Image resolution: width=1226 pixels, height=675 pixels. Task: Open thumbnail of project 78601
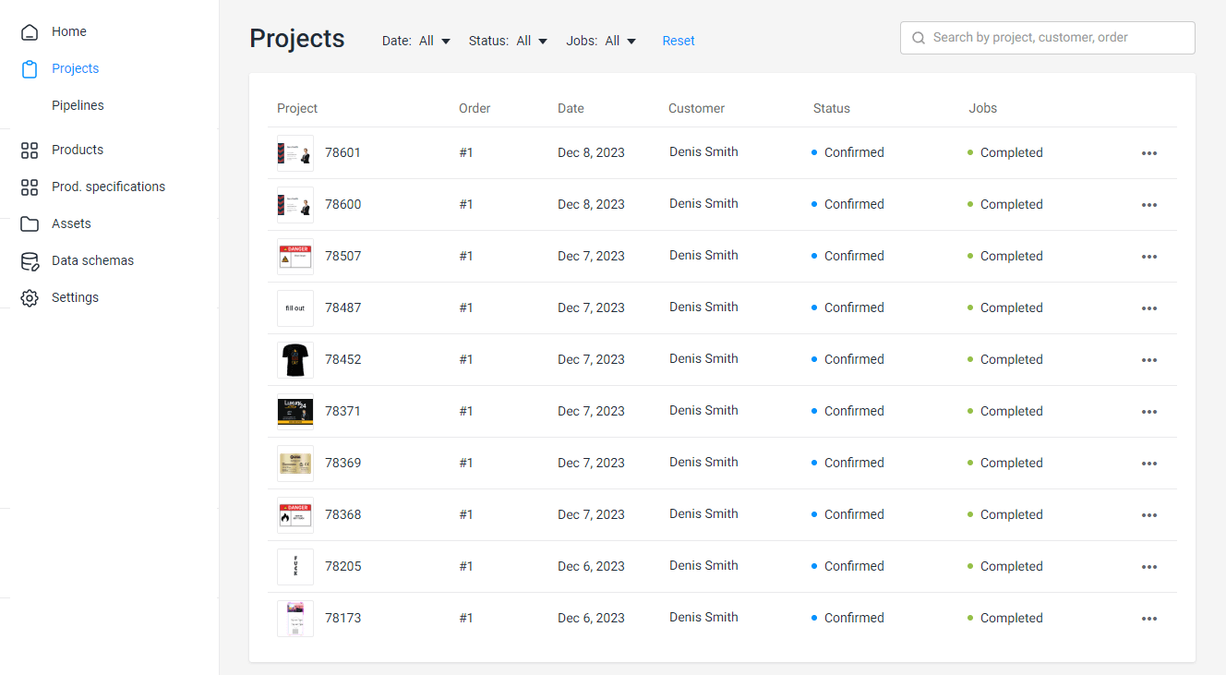click(x=295, y=153)
